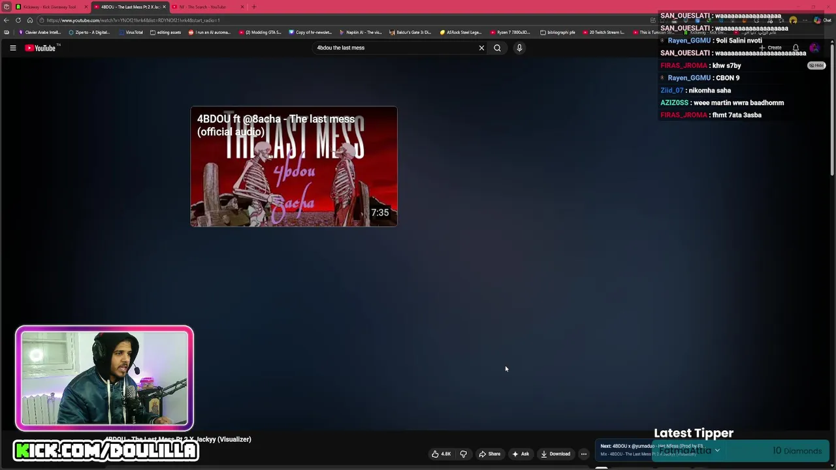836x470 pixels.
Task: Click the page vertical scrollbar
Action: pyautogui.click(x=832, y=110)
